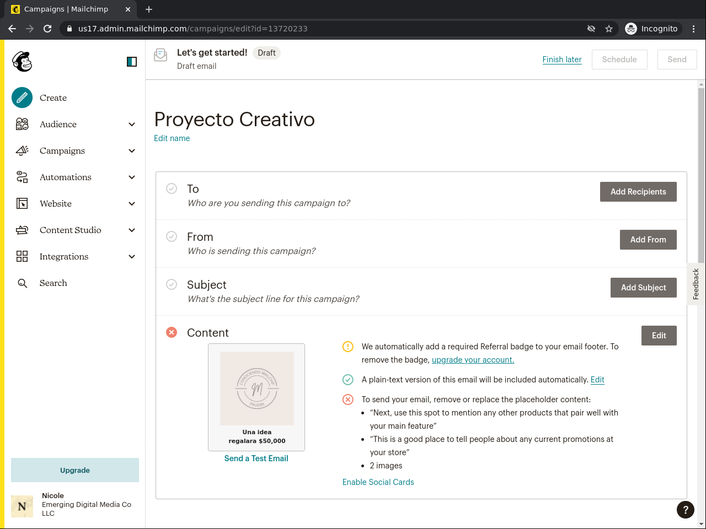This screenshot has width=706, height=529.
Task: Open the help question mark button
Action: (x=685, y=510)
